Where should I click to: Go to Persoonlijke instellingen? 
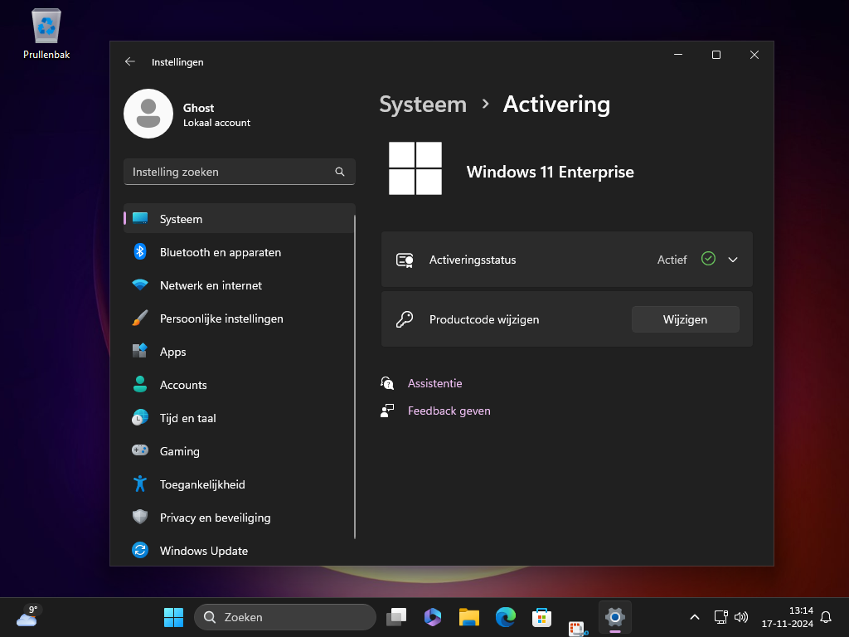click(240, 318)
